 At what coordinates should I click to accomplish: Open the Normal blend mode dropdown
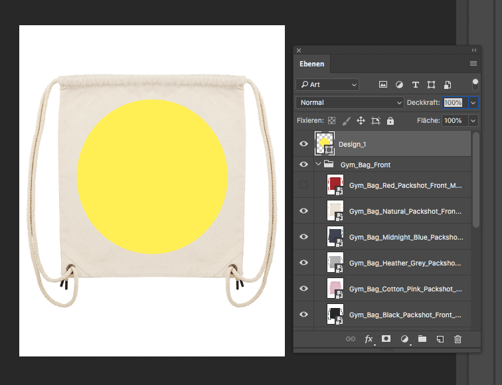[x=350, y=103]
